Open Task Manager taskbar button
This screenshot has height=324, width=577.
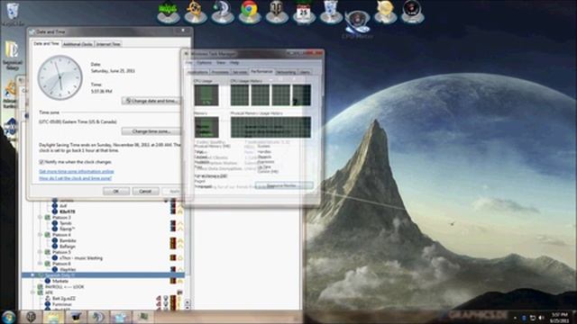[x=143, y=317]
